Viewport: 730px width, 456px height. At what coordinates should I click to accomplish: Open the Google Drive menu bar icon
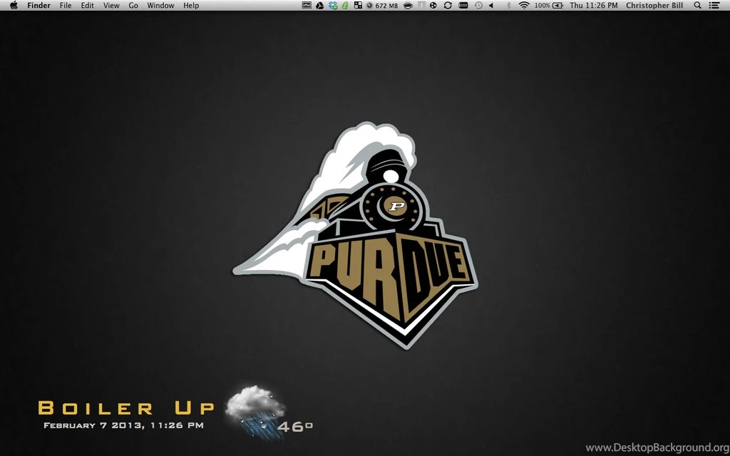[x=320, y=5]
